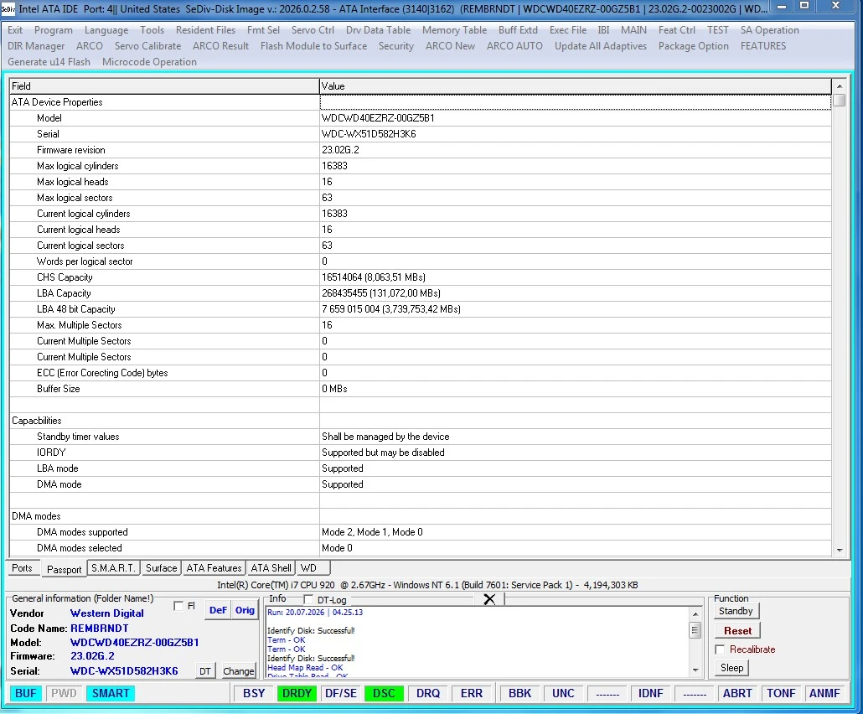Screen dimensions: 863x714
Task: Open the Memory Table menu
Action: click(x=455, y=30)
